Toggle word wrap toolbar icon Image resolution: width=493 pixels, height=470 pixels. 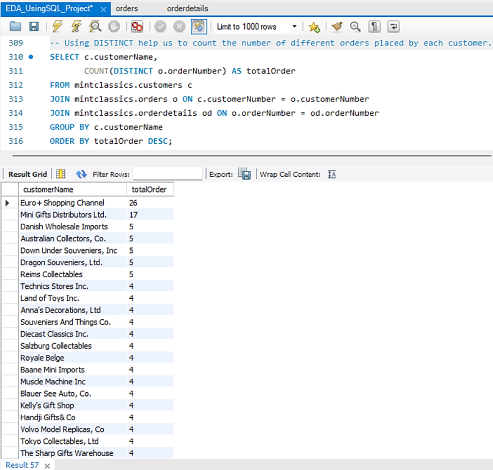(x=393, y=26)
